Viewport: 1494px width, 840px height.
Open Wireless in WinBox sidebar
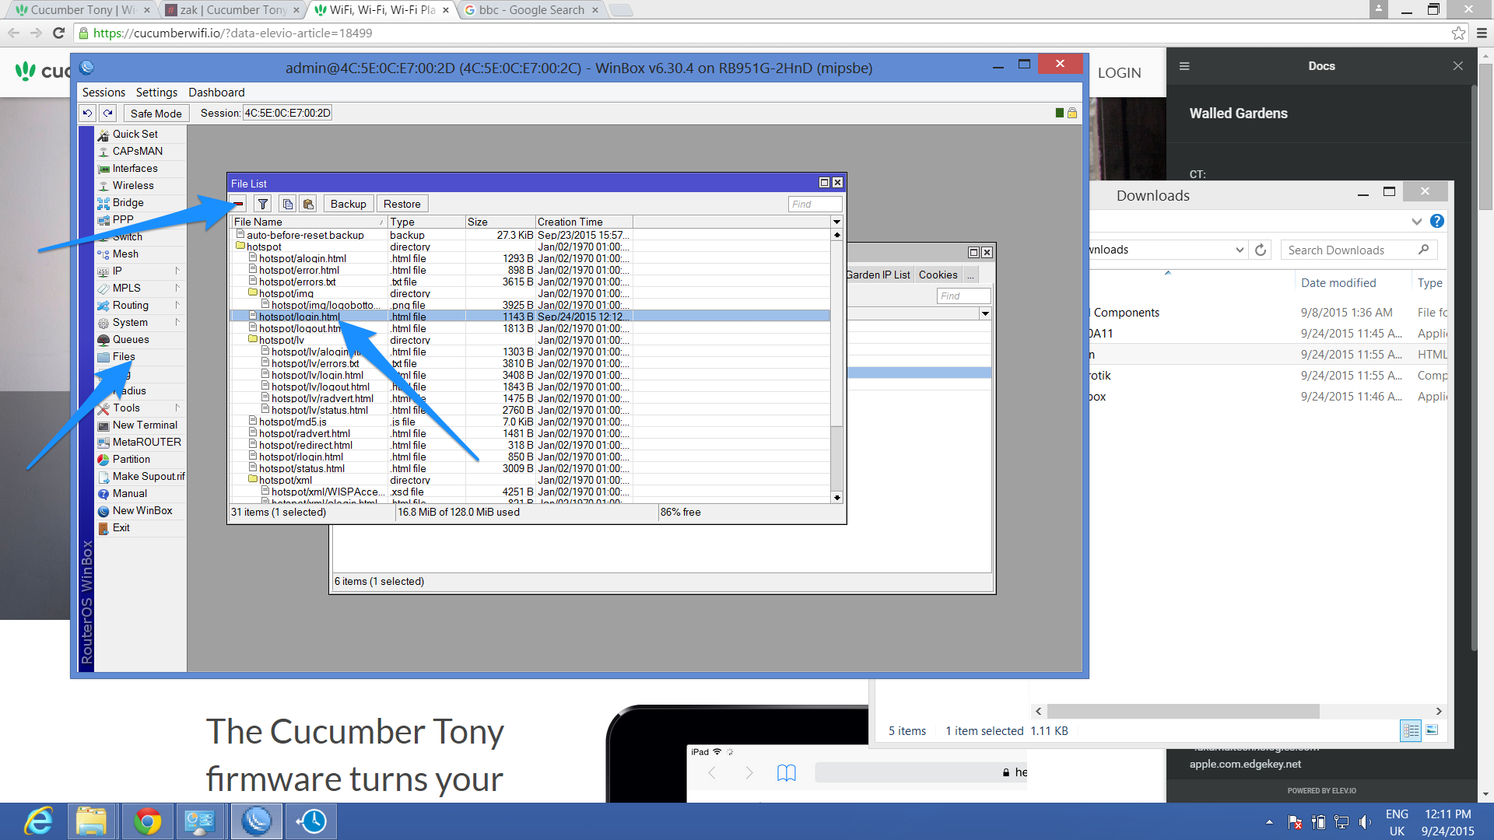point(133,185)
